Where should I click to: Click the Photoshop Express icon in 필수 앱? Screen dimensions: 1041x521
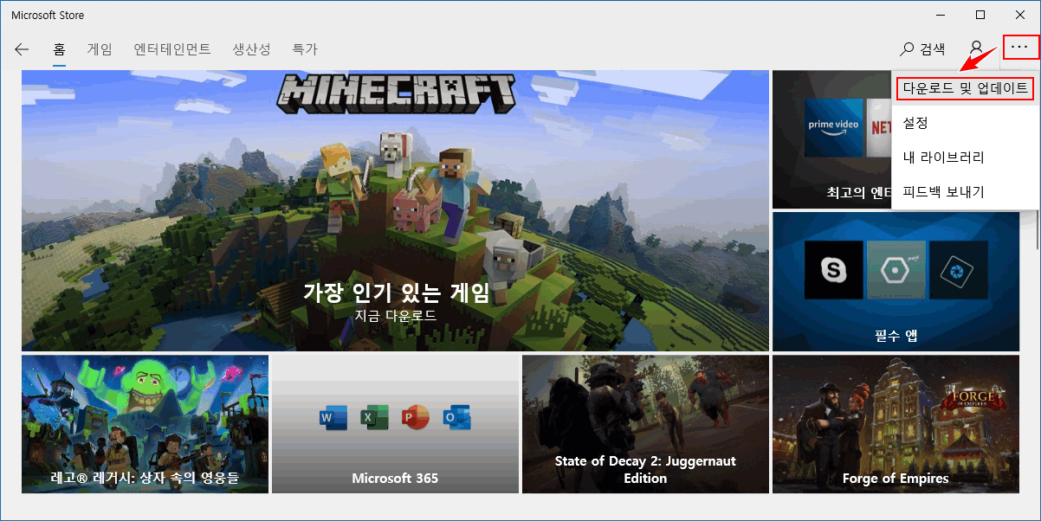click(x=959, y=270)
